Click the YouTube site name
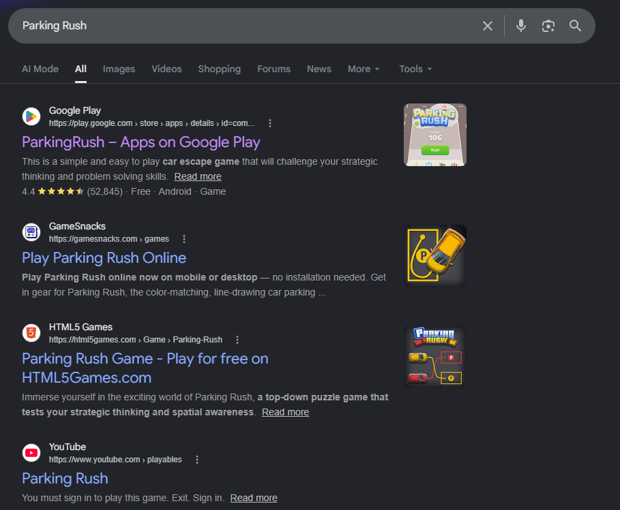Viewport: 620px width, 510px height. [68, 447]
